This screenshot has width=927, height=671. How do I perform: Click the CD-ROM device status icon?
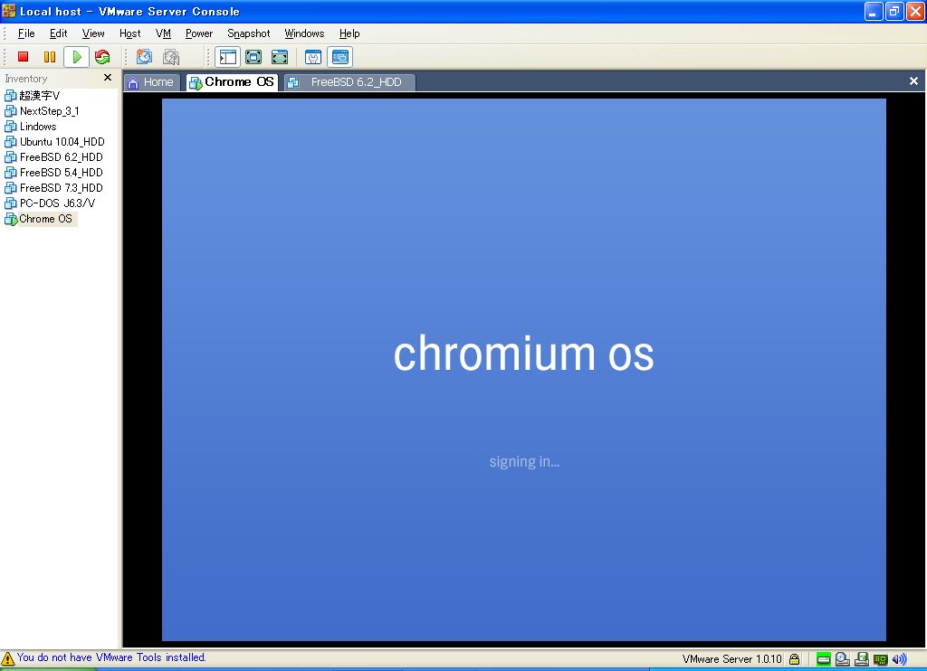(843, 659)
